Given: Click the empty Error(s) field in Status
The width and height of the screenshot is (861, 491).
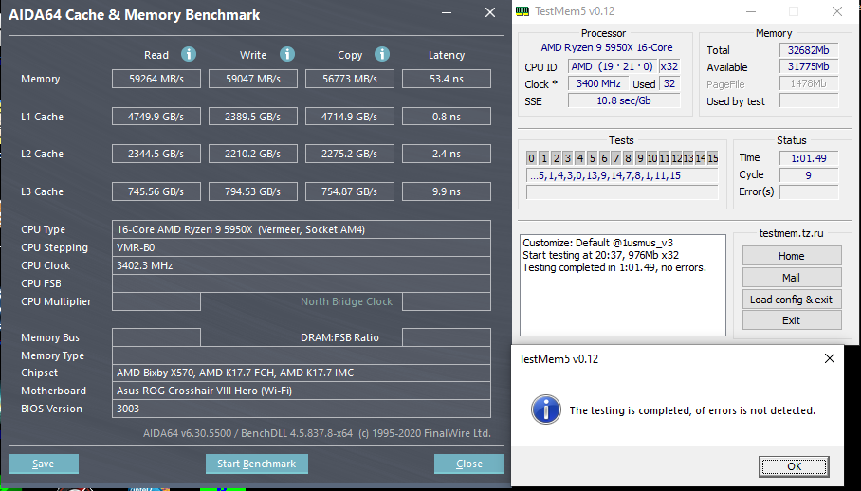Looking at the screenshot, I should 809,191.
